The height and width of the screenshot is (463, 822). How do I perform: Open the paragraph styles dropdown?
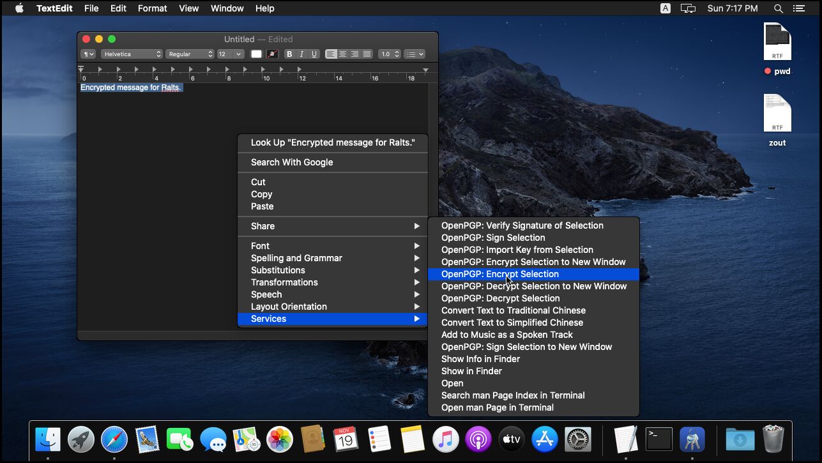tap(88, 54)
